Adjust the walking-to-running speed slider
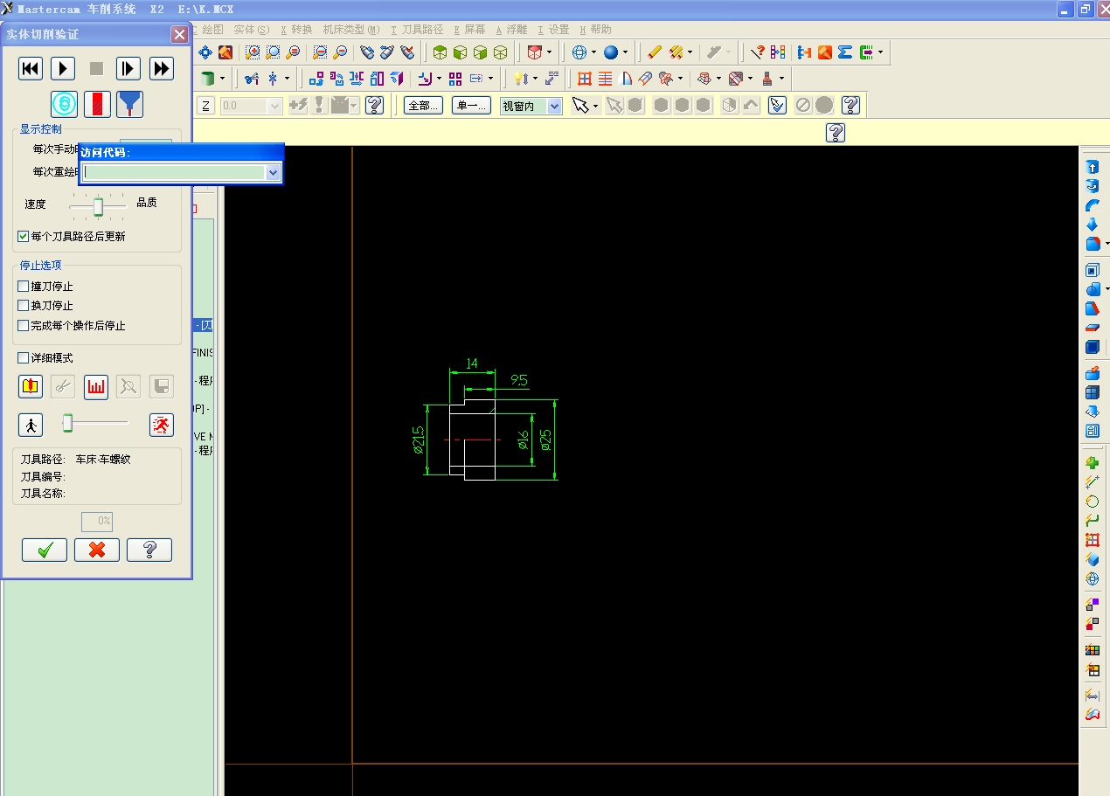The height and width of the screenshot is (796, 1110). click(x=95, y=424)
